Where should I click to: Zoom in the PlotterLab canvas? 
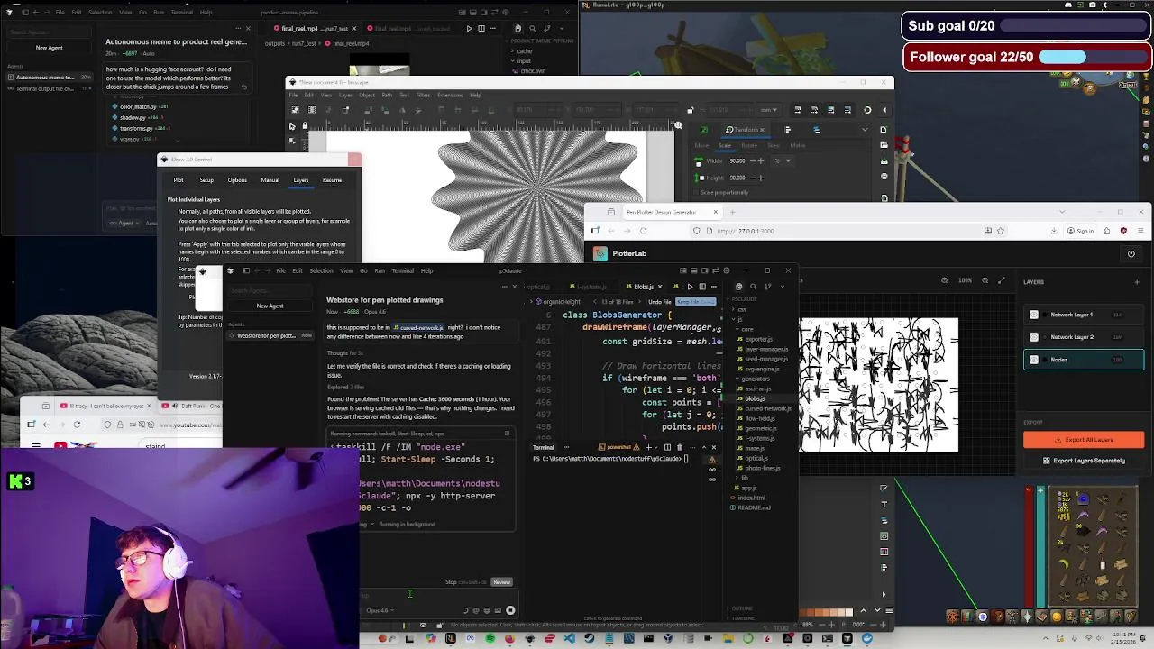point(985,280)
